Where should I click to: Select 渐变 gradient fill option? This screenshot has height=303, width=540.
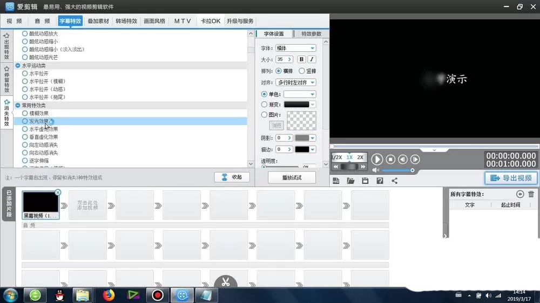(264, 104)
